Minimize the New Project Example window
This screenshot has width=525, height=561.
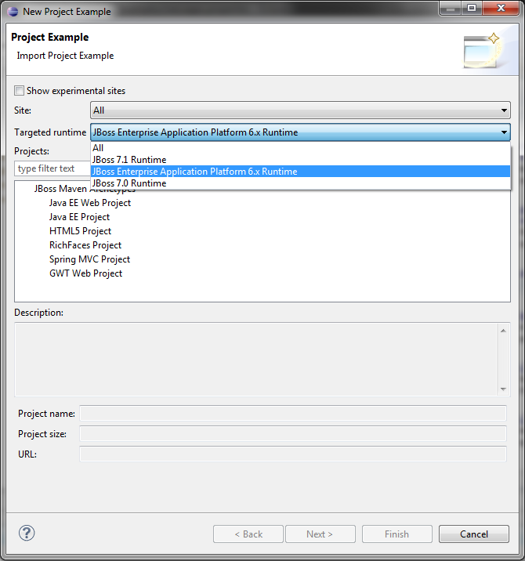click(451, 9)
